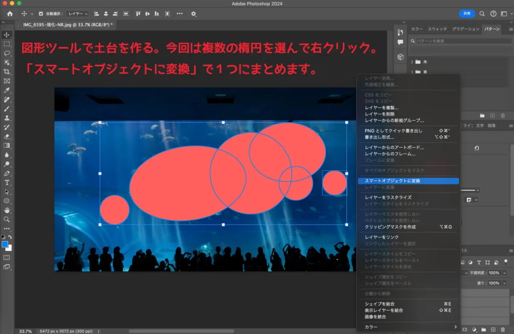Click the blue foreground color swatch
The height and width of the screenshot is (334, 514).
tap(5, 244)
